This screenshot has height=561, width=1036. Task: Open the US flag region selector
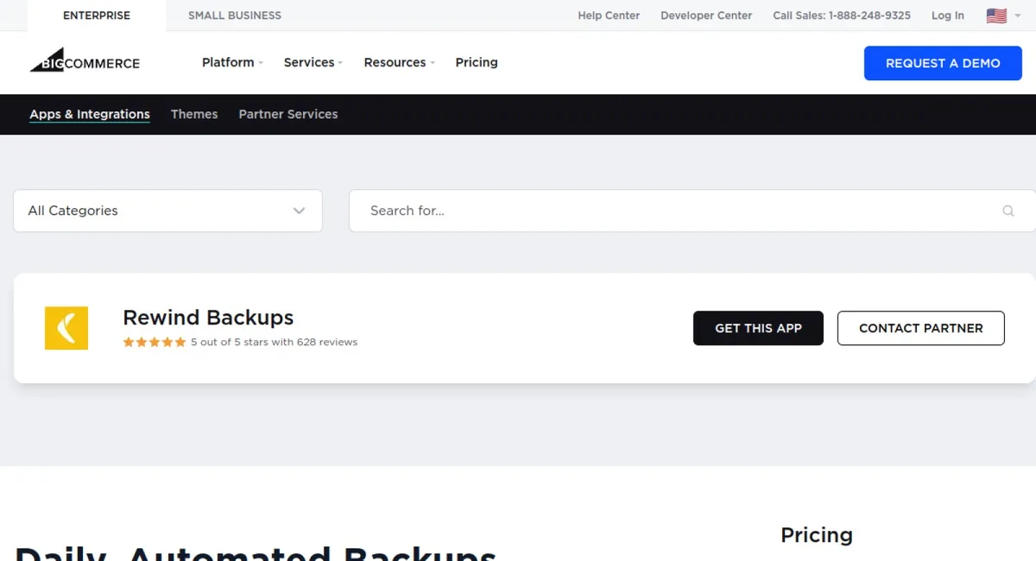[1003, 16]
